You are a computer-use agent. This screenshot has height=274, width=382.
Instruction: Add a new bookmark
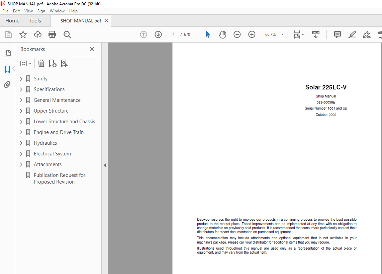[53, 63]
